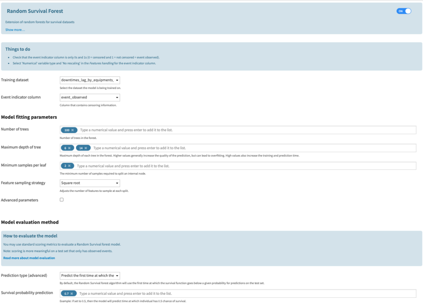Open 'Read more about model evaluation' link
The height and width of the screenshot is (308, 423).
tap(29, 258)
